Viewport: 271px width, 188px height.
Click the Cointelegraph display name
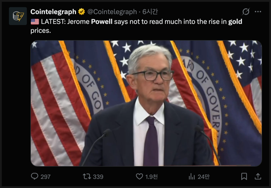tap(53, 12)
